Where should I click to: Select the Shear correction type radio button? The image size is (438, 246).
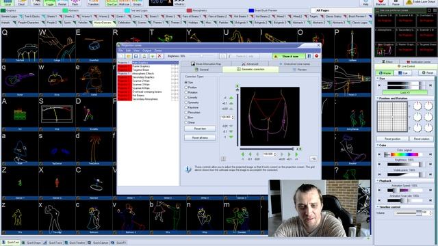(x=186, y=122)
